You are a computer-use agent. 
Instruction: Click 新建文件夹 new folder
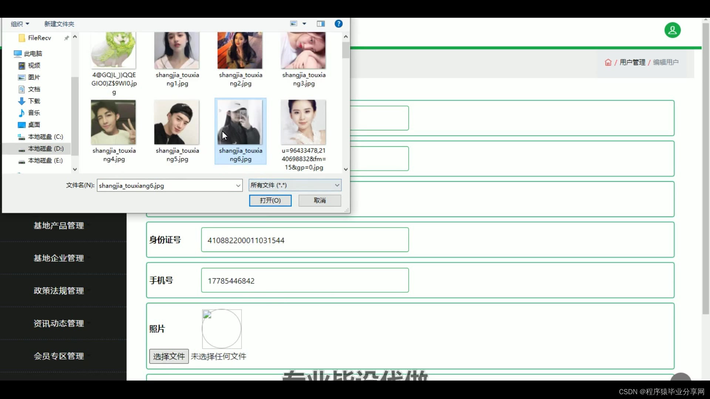(x=59, y=24)
